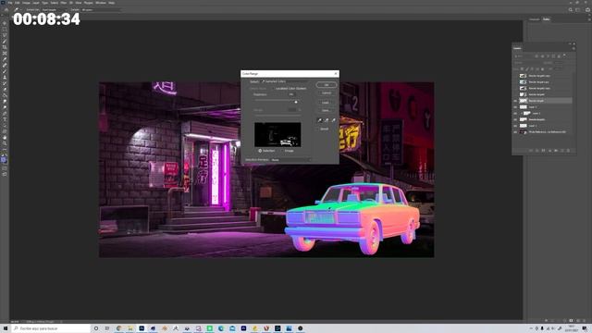Image resolution: width=592 pixels, height=333 pixels.
Task: Click the Add layer mask icon
Action: [543, 150]
